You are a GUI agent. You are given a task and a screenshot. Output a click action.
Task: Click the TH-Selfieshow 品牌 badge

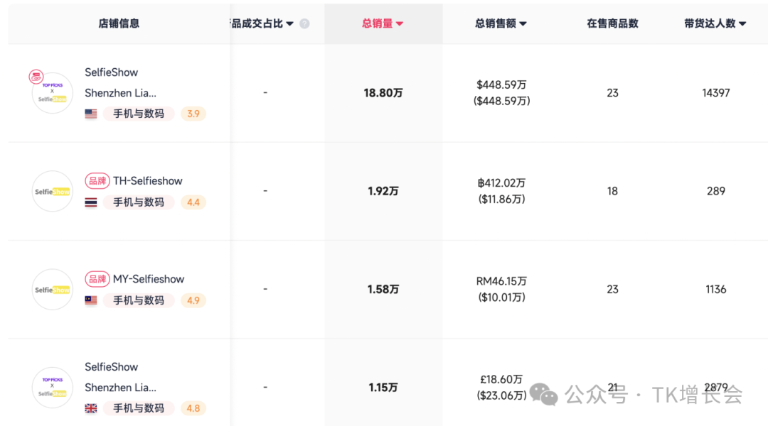[97, 181]
